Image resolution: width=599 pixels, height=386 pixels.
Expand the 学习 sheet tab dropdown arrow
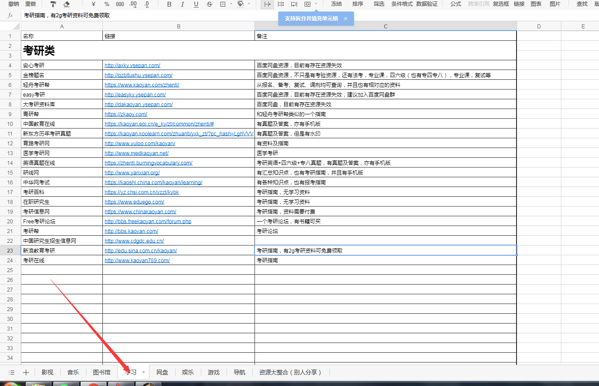143,372
